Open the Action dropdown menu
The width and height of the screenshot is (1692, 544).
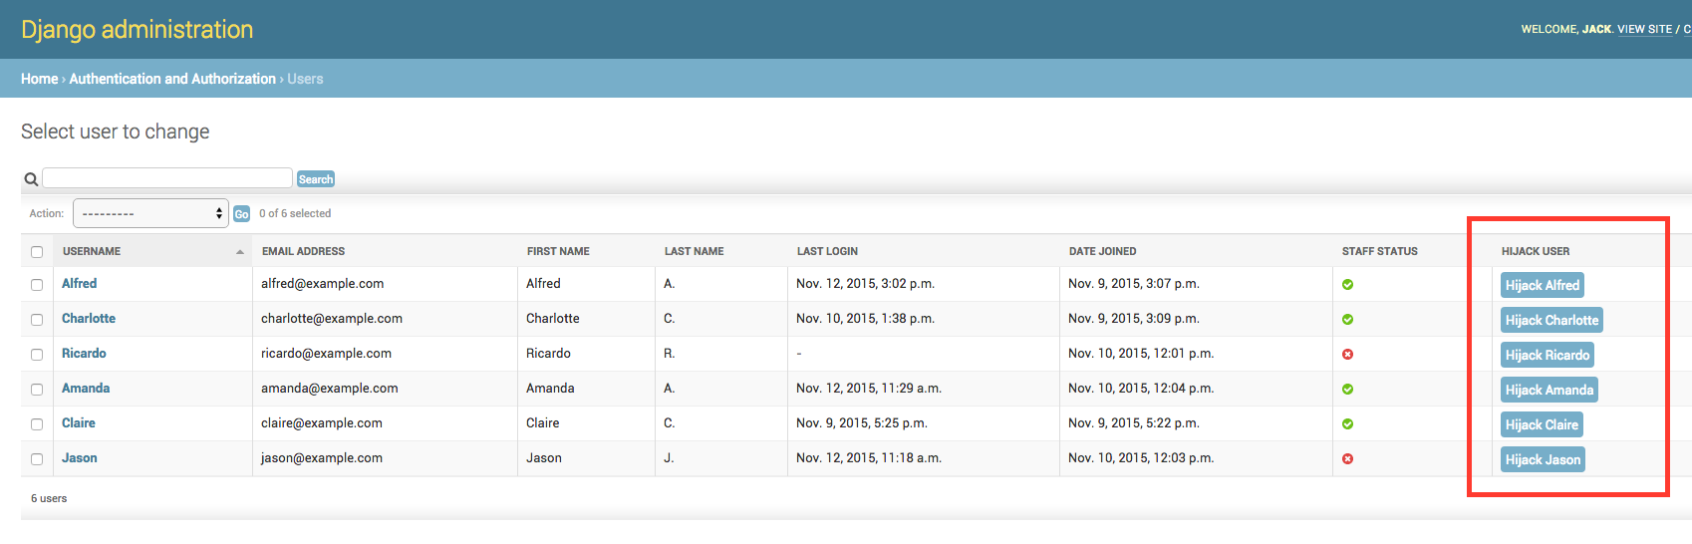[x=150, y=213]
